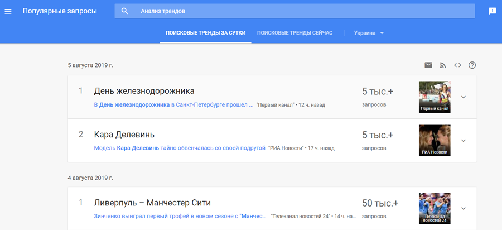Viewport: 502px width, 230px height.
Task: Expand the Кара Делевинь trend row
Action: pyautogui.click(x=464, y=141)
